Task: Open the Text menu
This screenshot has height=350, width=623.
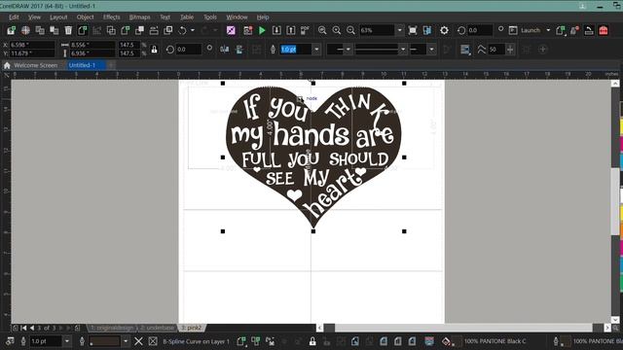Action: [x=165, y=17]
